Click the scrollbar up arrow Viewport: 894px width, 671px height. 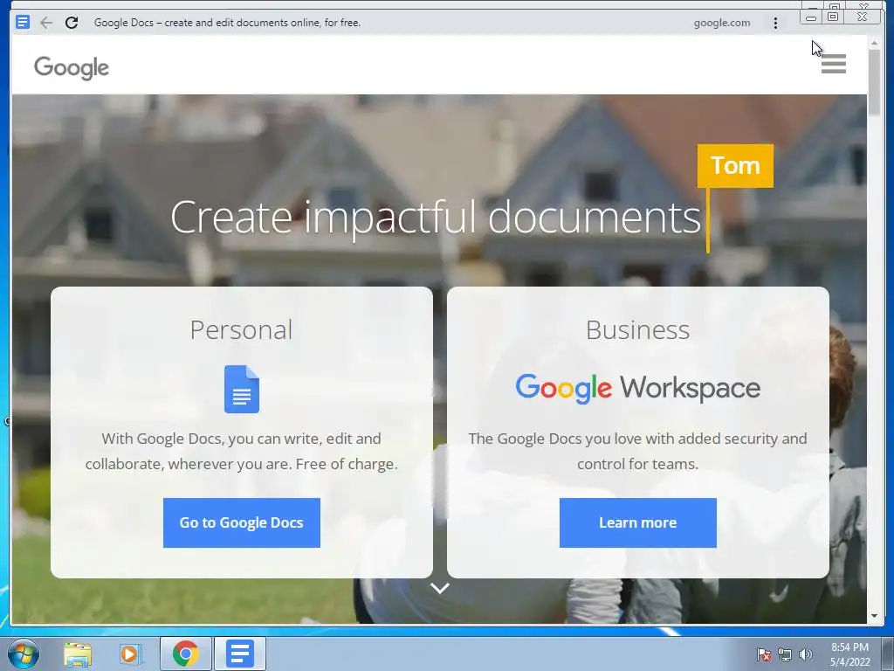tap(874, 43)
